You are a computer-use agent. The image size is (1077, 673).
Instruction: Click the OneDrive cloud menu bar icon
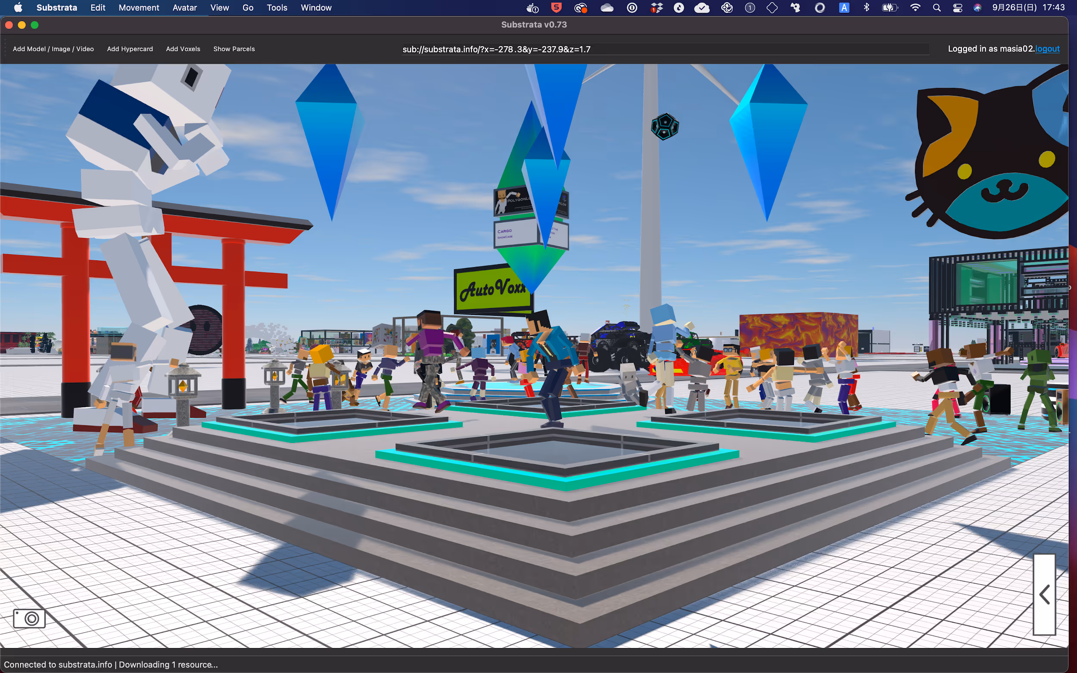607,8
